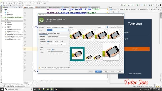The height and width of the screenshot is (91, 162).
Task: Switch to activity_sign_up.xml editor tab
Action: (42, 7)
